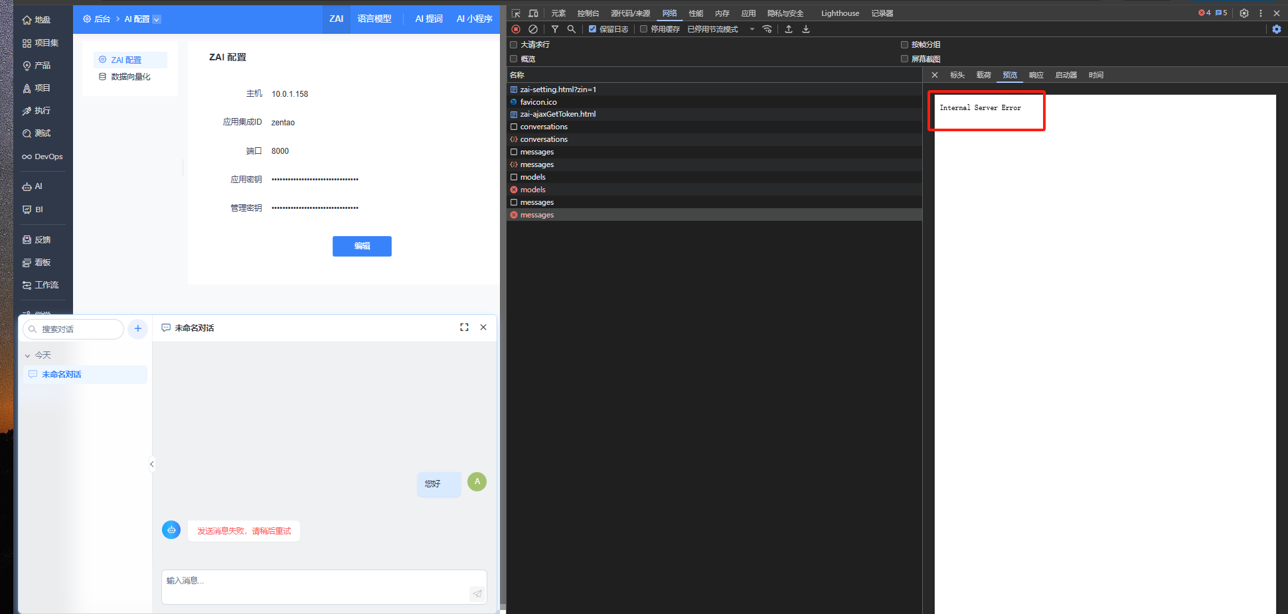The image size is (1288, 614).
Task: Open the throttling mode dropdown
Action: (721, 29)
